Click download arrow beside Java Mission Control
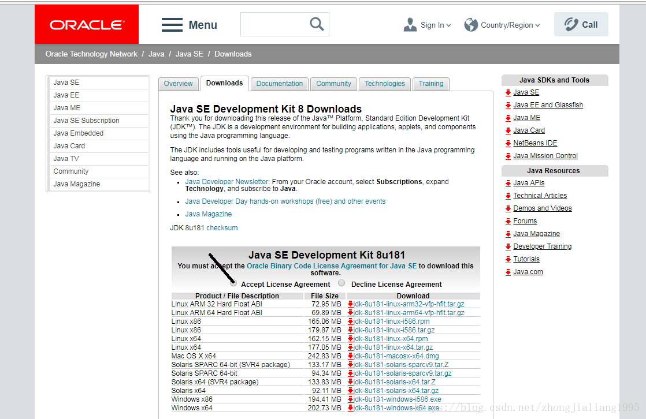646x419 pixels. click(x=508, y=156)
